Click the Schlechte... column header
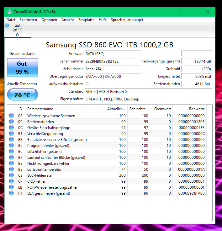 [x=139, y=109]
